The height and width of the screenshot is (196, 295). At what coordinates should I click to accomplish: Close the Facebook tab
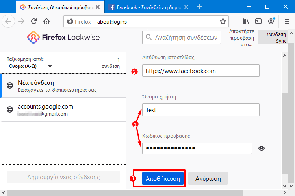(x=186, y=7)
